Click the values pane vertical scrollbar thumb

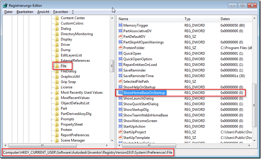pos(254,105)
